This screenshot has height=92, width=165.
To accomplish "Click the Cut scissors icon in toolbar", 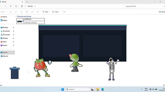I will (x=11, y=12).
